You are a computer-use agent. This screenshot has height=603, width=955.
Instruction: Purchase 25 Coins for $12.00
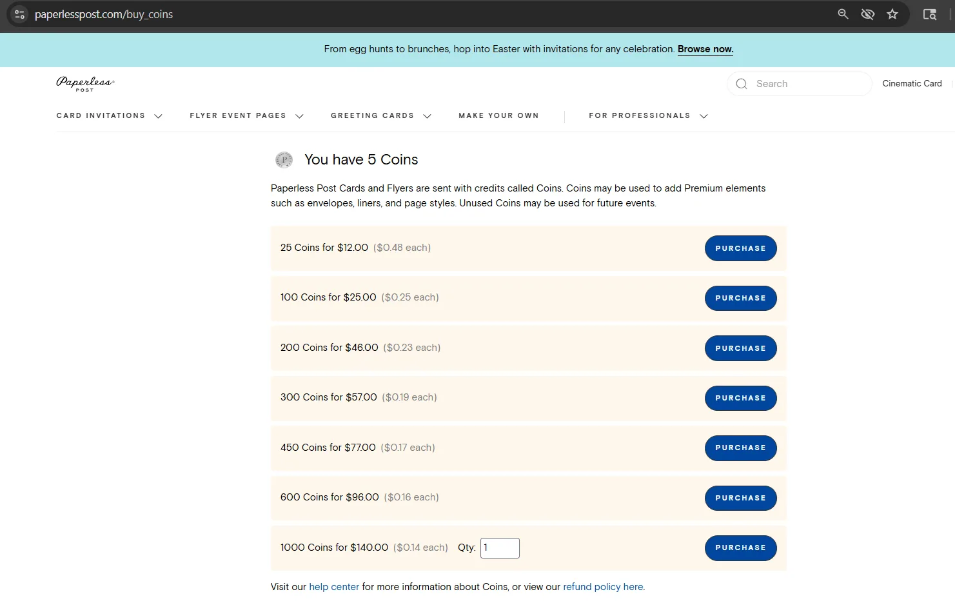[x=740, y=248]
